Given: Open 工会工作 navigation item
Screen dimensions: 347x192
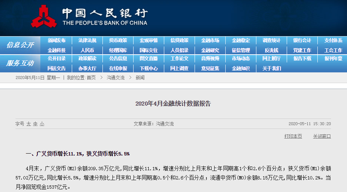Looking at the screenshot, I should 333,50.
